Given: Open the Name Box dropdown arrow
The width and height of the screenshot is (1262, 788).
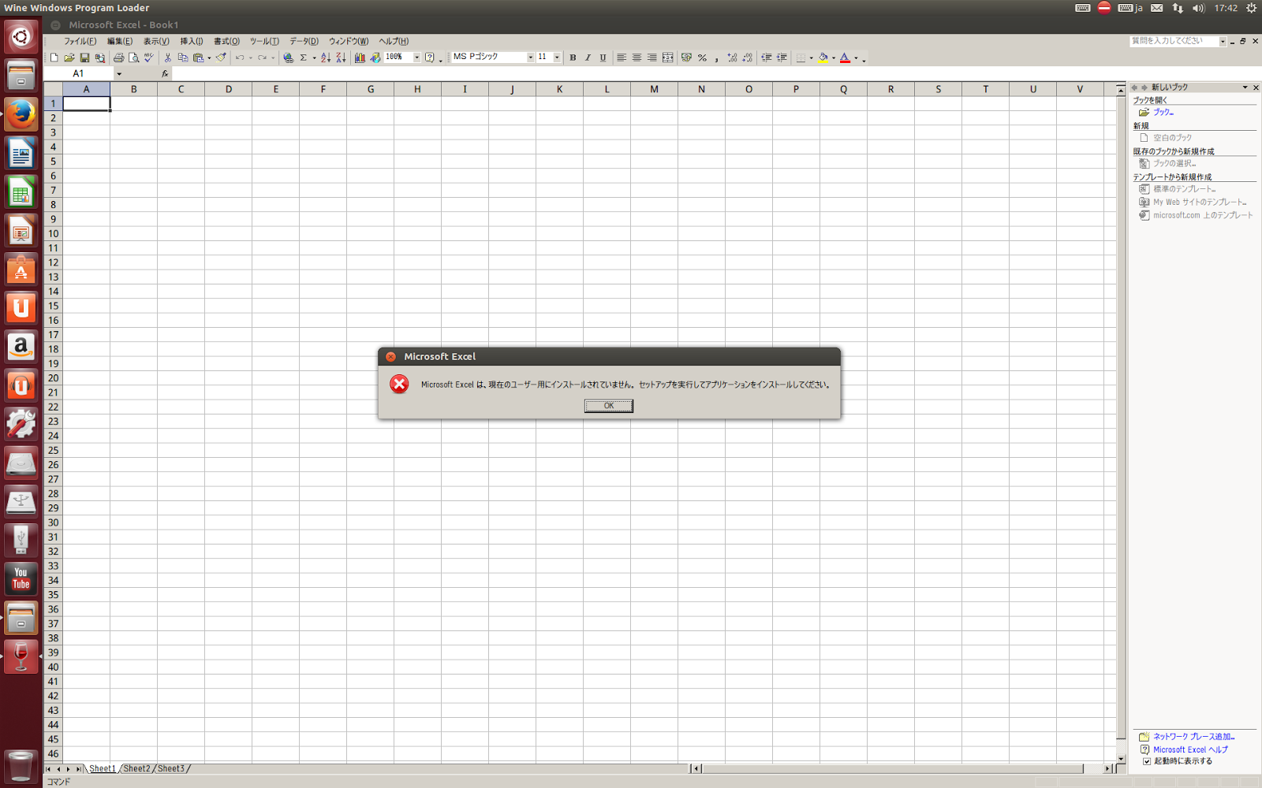Looking at the screenshot, I should (119, 74).
